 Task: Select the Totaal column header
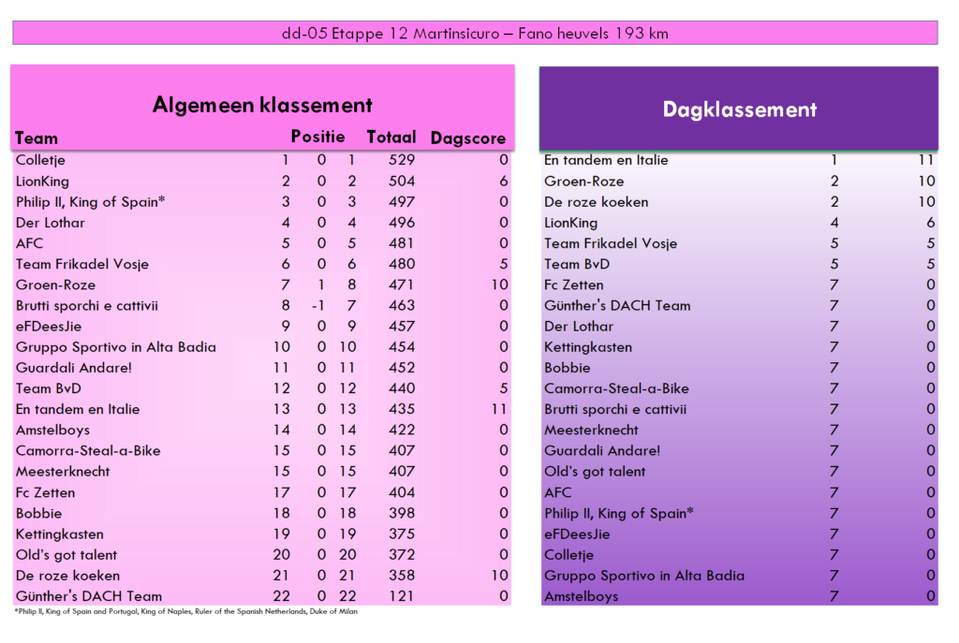391,137
